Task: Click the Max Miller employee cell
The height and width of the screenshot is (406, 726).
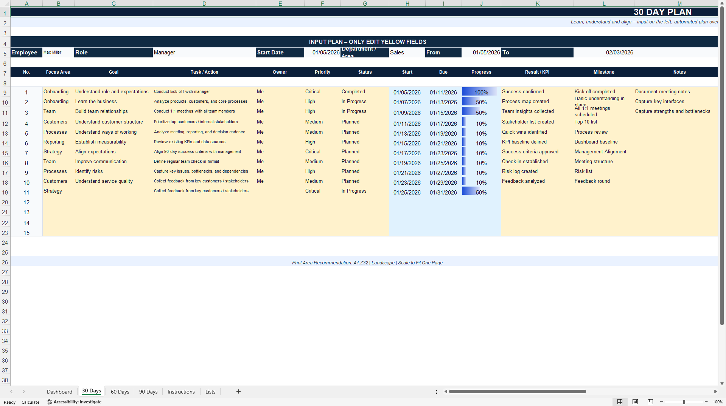Action: [x=58, y=52]
